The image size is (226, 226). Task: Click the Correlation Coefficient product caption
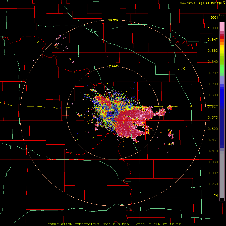pos(114,224)
